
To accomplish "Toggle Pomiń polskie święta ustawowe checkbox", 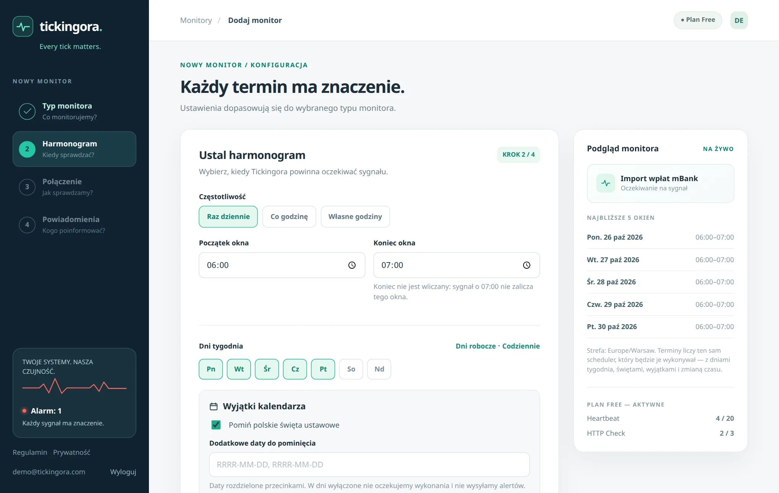I will click(x=216, y=425).
